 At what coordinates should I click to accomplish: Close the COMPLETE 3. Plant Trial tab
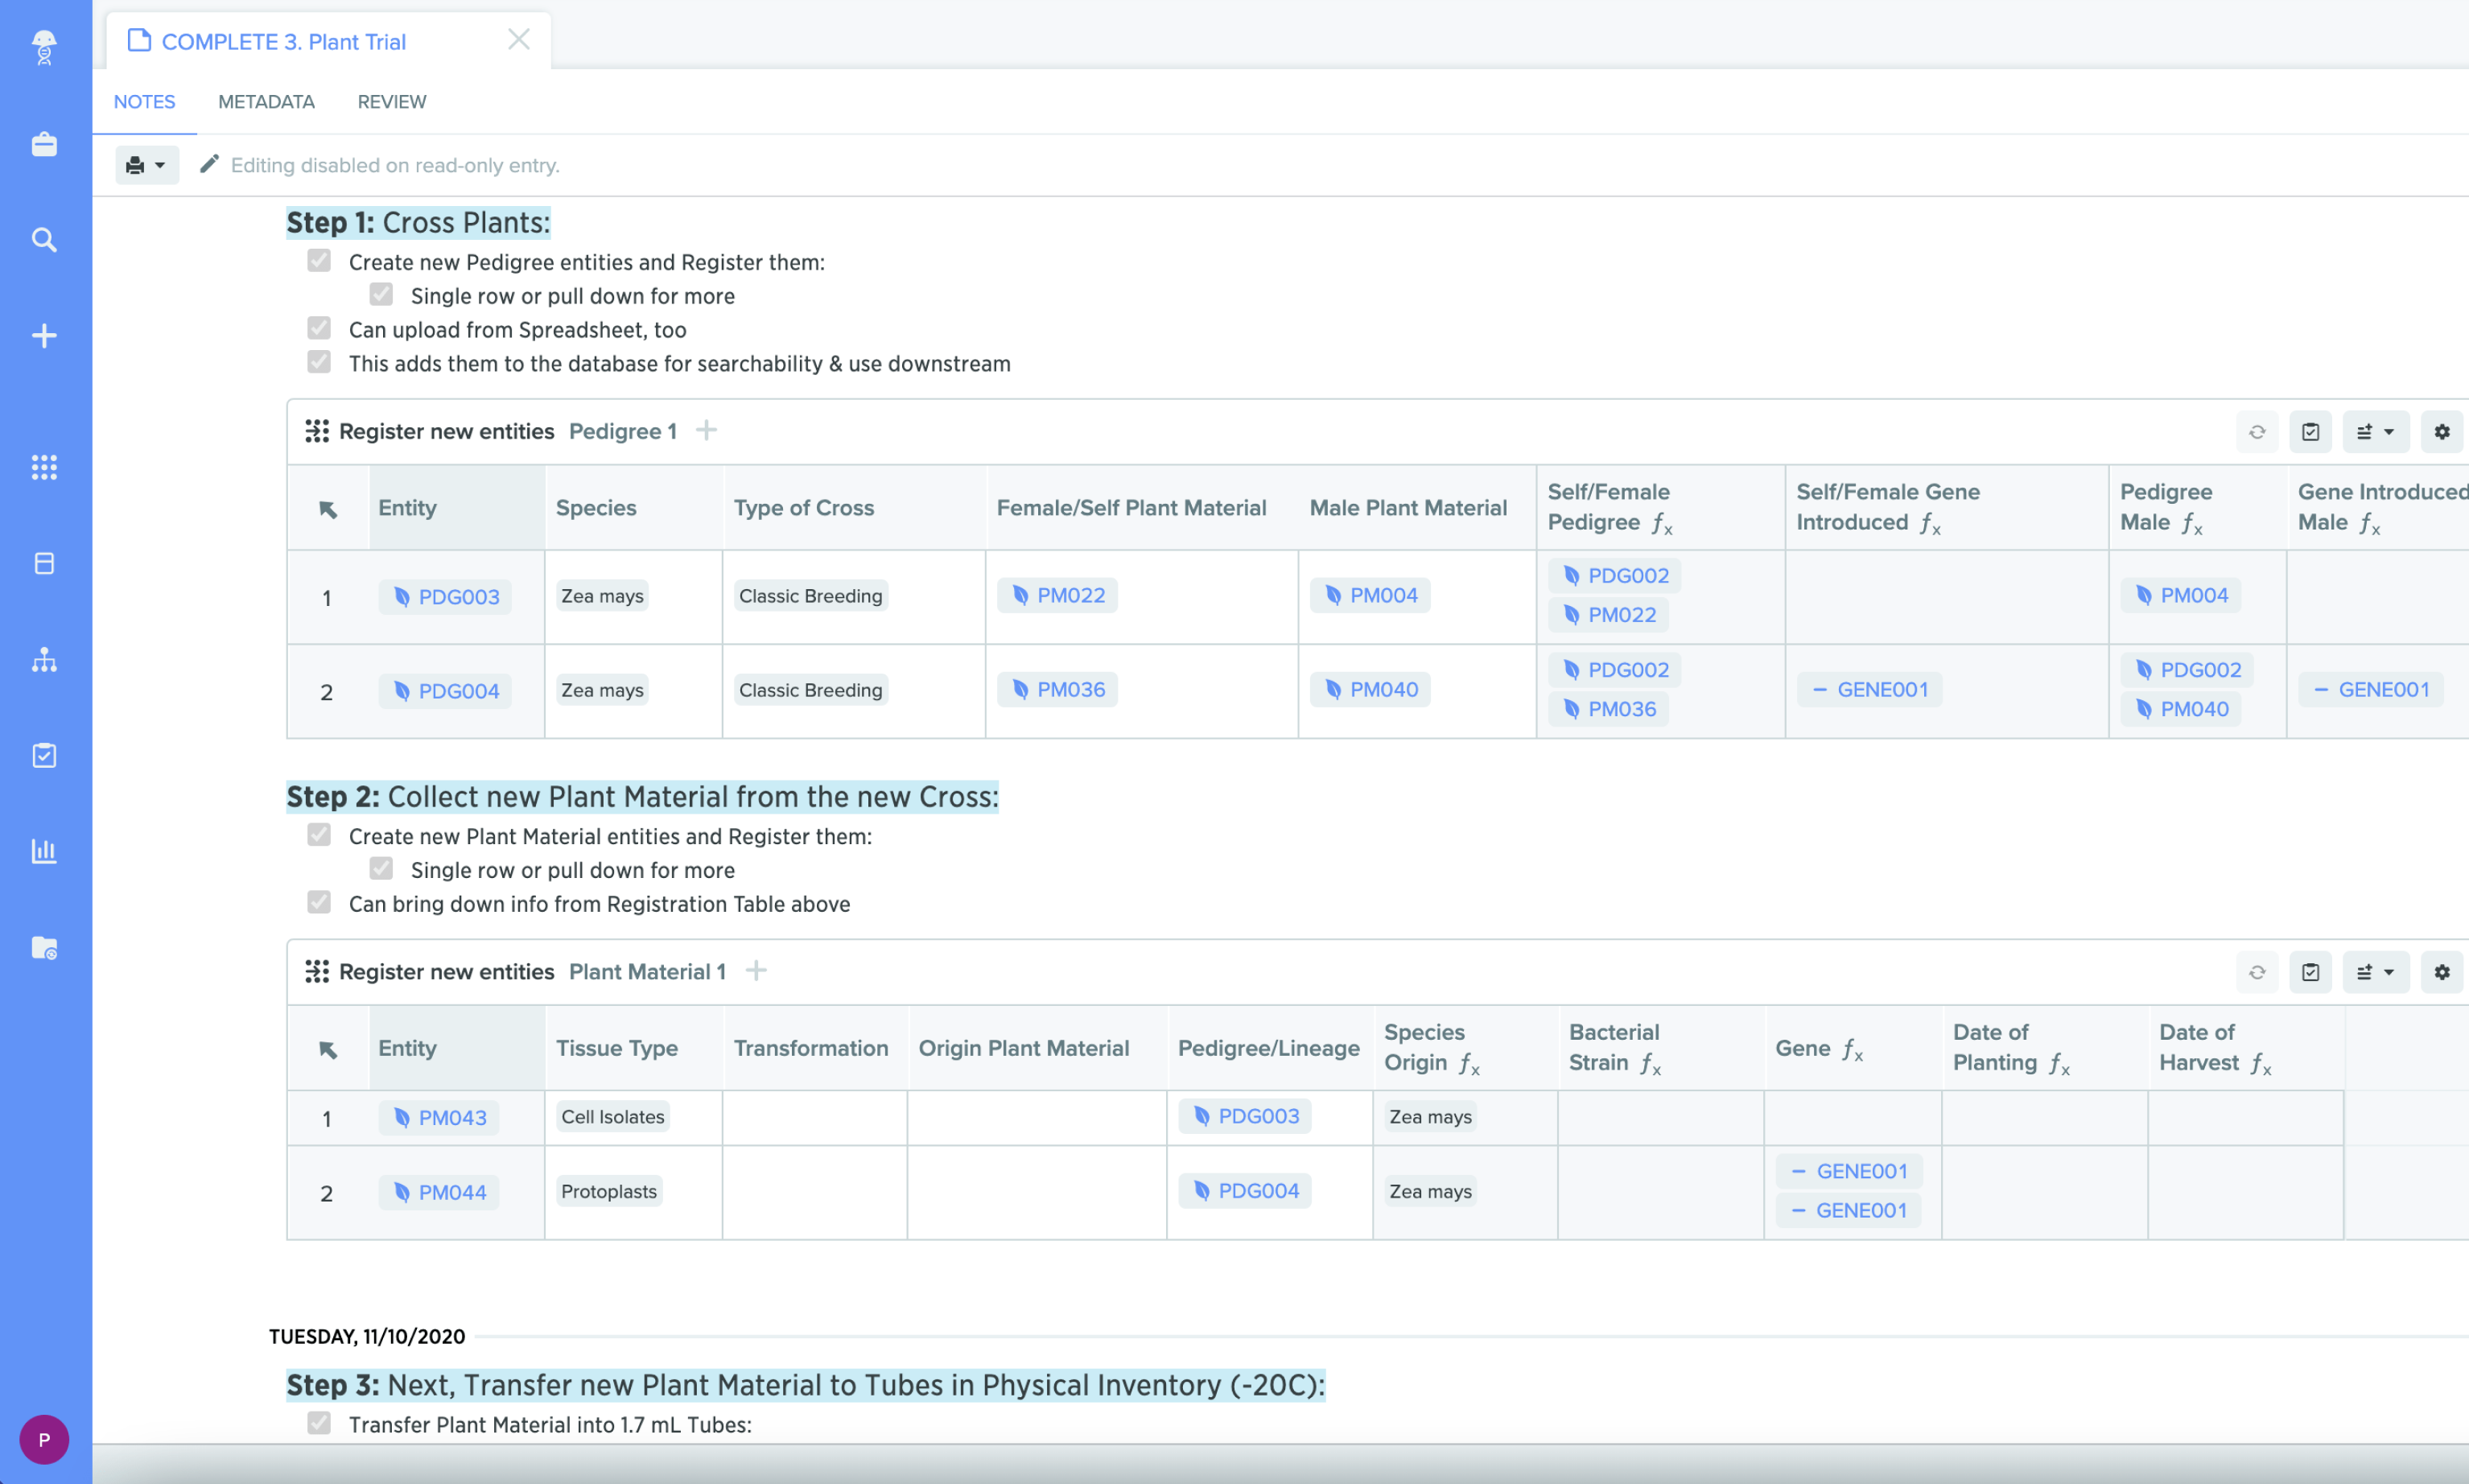pyautogui.click(x=518, y=40)
